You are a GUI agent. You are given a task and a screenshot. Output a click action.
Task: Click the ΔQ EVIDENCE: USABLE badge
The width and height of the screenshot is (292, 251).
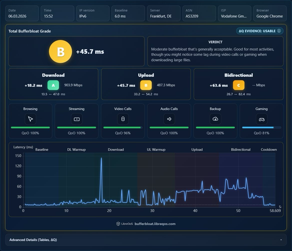click(260, 31)
